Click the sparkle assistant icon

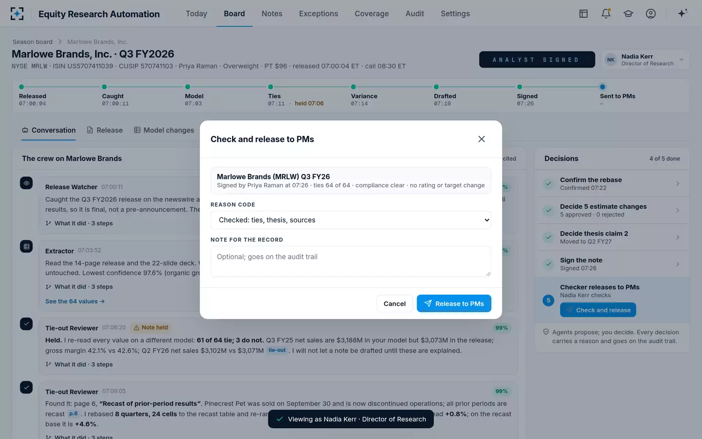point(682,13)
